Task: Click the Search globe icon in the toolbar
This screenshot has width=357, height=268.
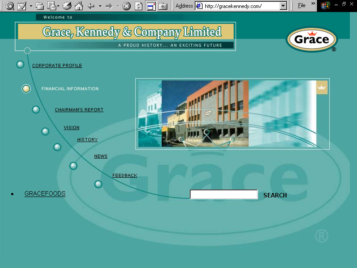Action: coord(10,6)
